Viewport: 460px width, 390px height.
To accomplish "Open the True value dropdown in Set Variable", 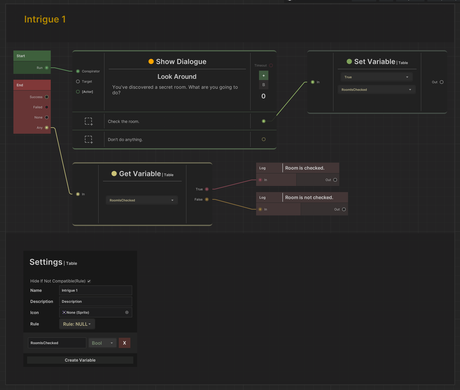I will (376, 77).
